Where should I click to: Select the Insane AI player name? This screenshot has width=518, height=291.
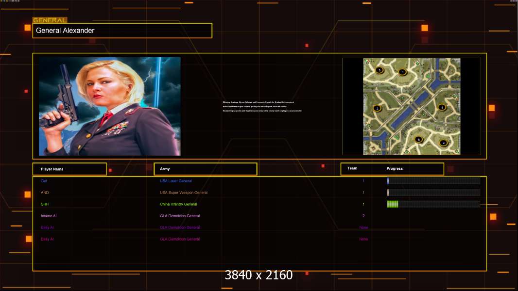(x=49, y=216)
